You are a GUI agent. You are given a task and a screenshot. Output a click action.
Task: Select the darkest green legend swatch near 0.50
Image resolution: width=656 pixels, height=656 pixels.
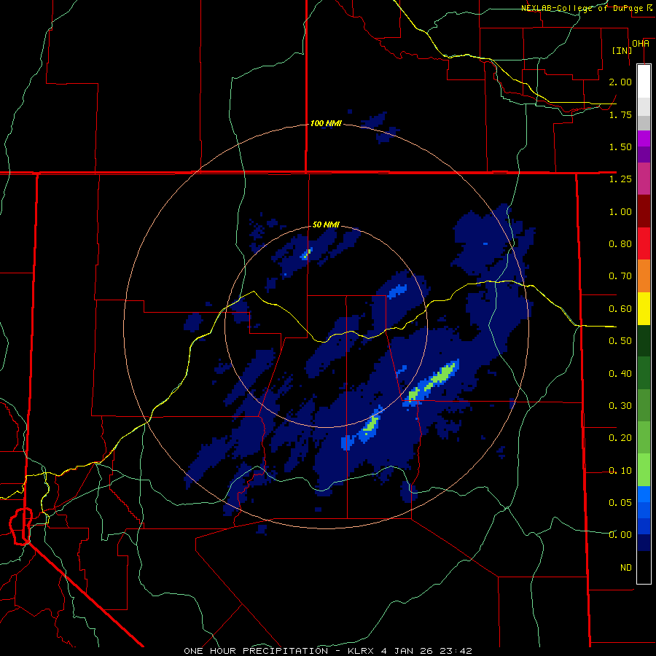(x=644, y=341)
